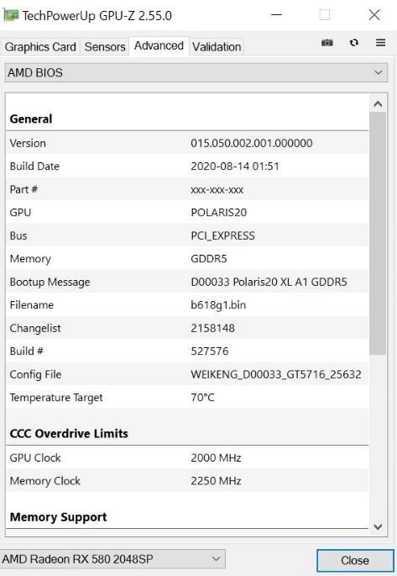Expand the AMD Radeon RX 580 2048SP selector

(x=112, y=559)
